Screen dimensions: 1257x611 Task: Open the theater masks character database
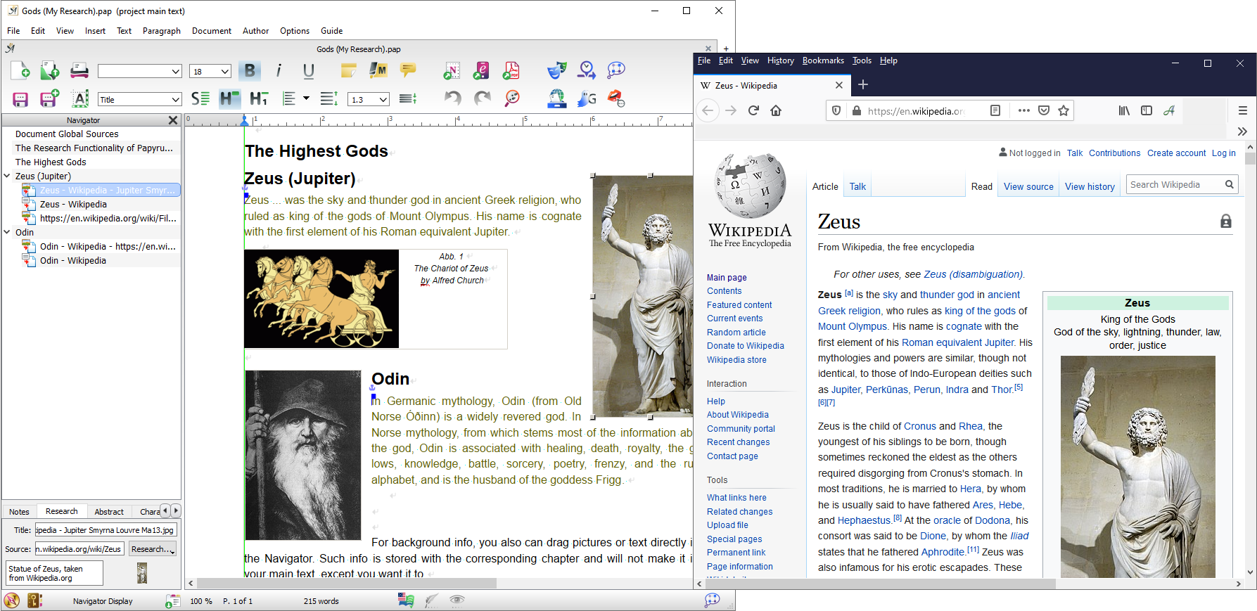point(556,70)
